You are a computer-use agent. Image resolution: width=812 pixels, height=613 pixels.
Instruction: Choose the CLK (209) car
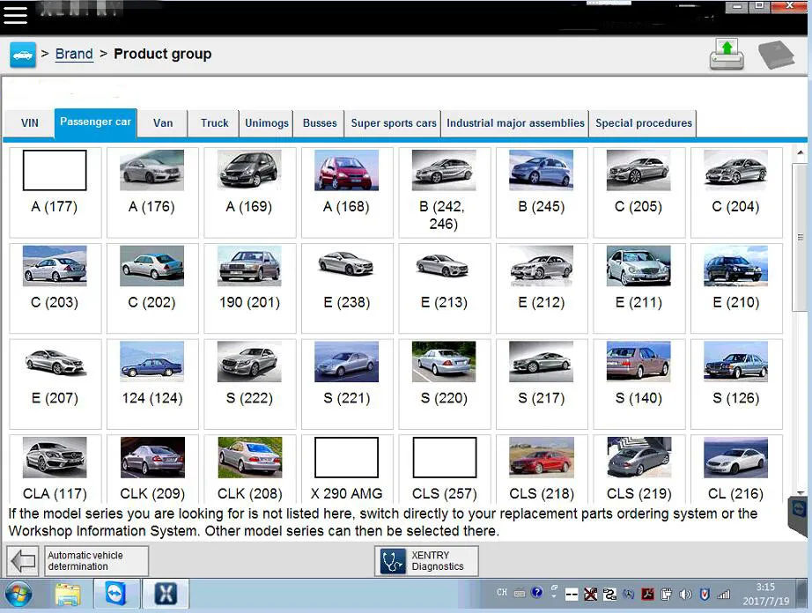coord(152,469)
